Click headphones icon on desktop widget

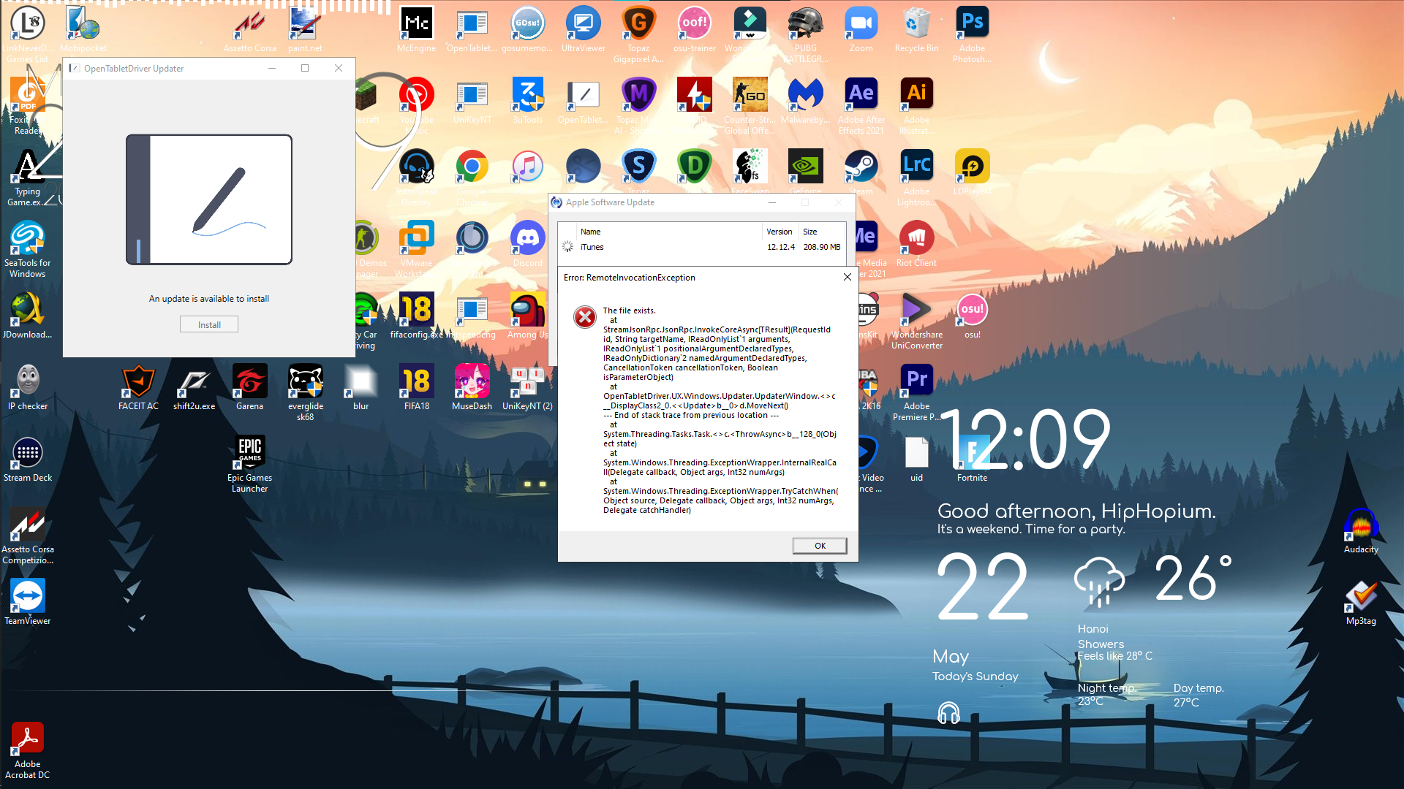tap(948, 712)
